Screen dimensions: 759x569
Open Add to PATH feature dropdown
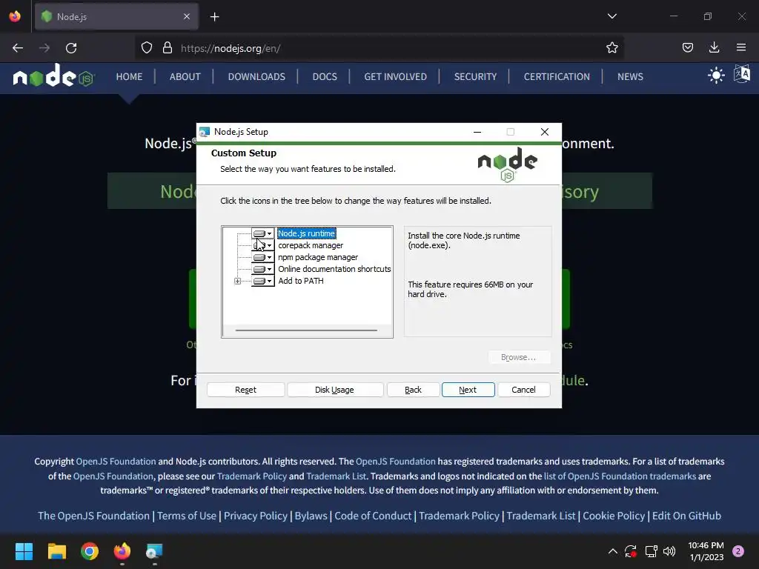coord(262,281)
